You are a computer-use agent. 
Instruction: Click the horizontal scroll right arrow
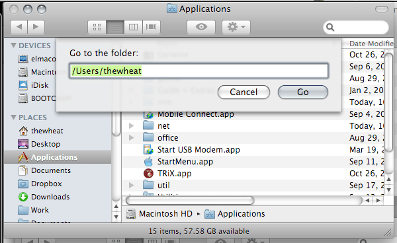(378, 201)
